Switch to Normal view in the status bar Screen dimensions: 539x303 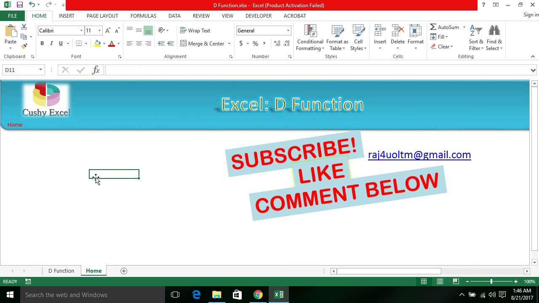click(x=424, y=281)
